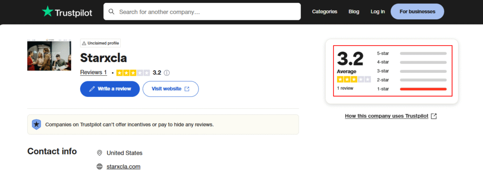Click the Unclaimed profile warning icon

(x=84, y=43)
